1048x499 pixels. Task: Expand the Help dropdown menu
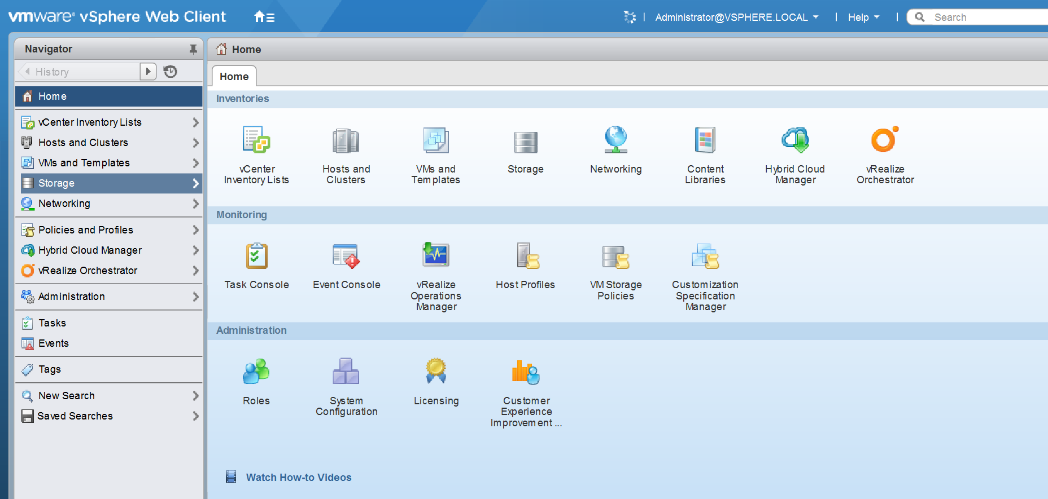click(x=863, y=17)
